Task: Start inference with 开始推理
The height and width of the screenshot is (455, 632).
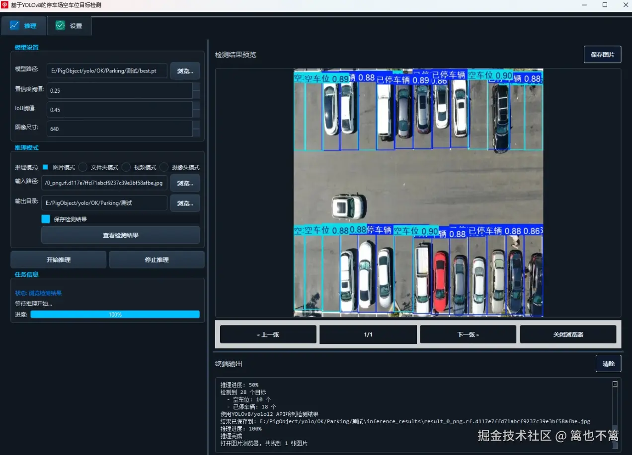Action: 59,260
